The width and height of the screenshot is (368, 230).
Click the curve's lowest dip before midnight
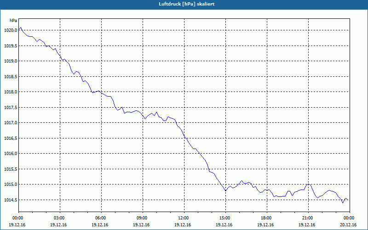[x=343, y=203]
